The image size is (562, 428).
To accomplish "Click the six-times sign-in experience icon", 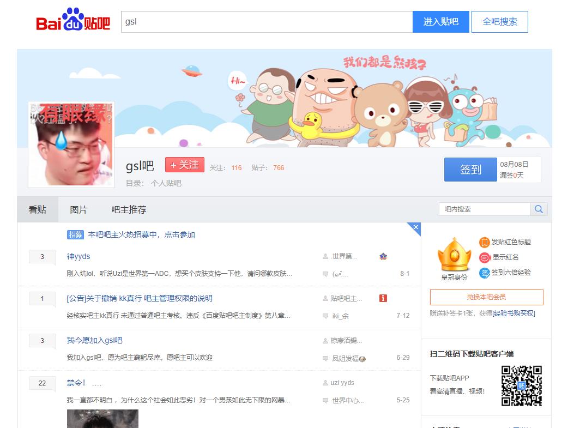I will pos(484,273).
